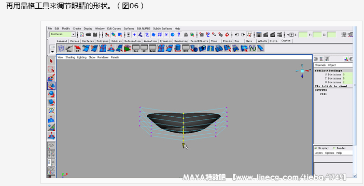Click the first wireframe cube shelf icon
The height and width of the screenshot is (186, 364).
click(x=61, y=49)
